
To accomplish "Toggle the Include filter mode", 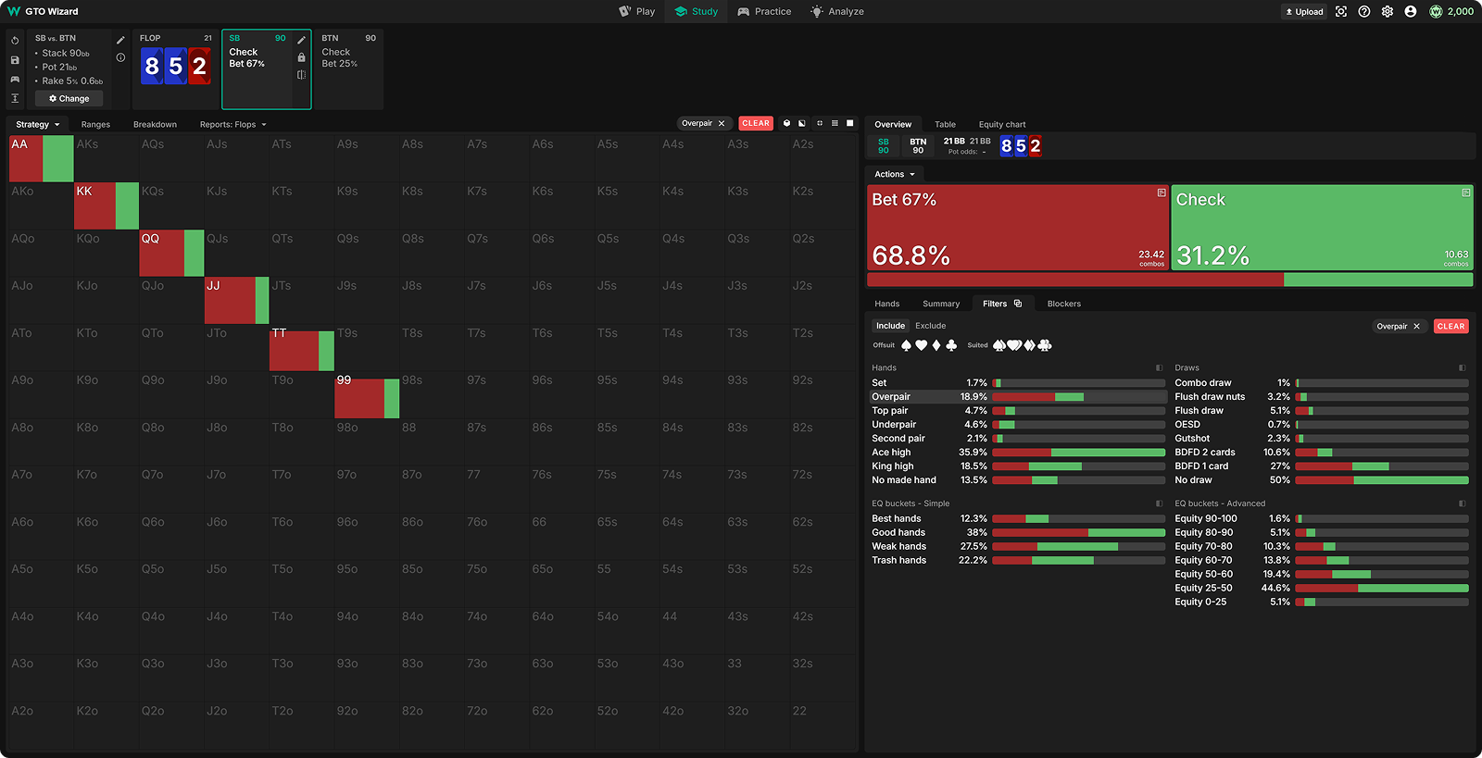I will (890, 326).
